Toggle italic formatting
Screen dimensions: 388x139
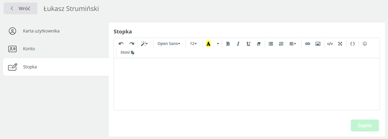pyautogui.click(x=238, y=44)
